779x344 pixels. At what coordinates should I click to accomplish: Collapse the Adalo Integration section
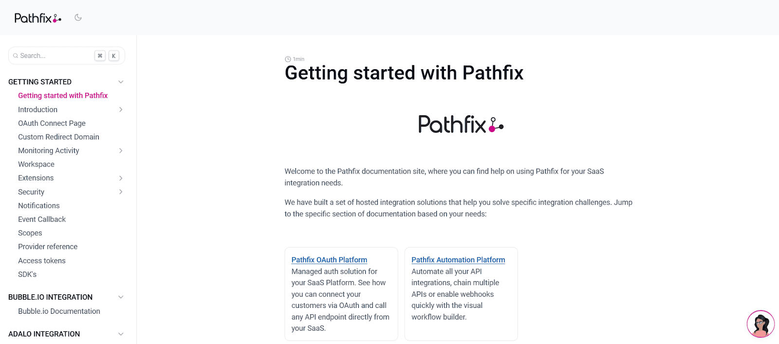[x=121, y=334]
